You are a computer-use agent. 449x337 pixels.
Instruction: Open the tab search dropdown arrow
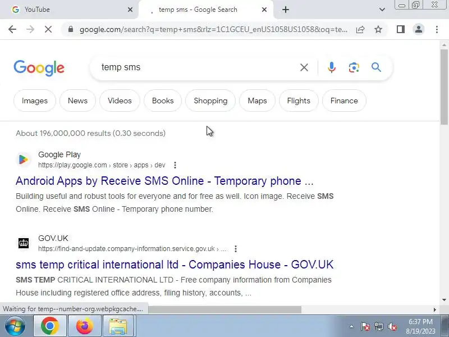(x=382, y=10)
